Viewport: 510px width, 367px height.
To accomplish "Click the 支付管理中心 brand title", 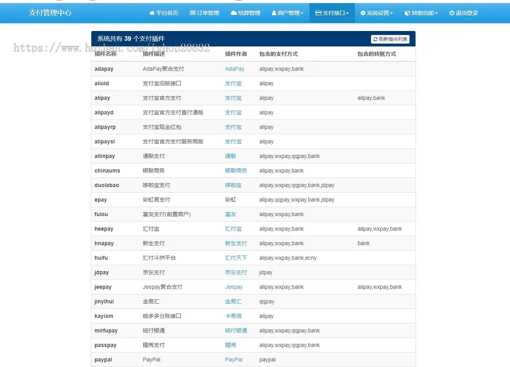I will point(50,13).
